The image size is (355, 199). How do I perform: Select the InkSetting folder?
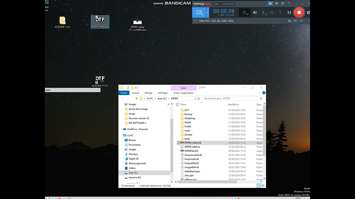point(190,118)
